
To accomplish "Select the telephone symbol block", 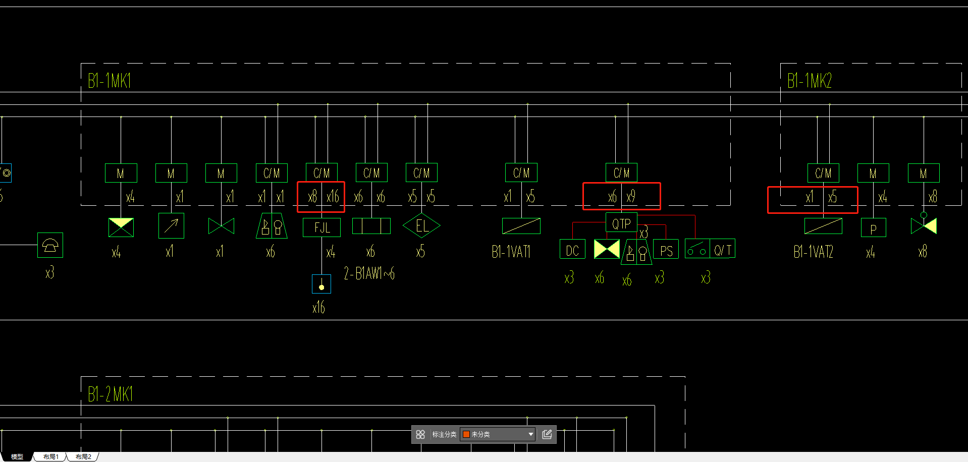I will pyautogui.click(x=50, y=245).
